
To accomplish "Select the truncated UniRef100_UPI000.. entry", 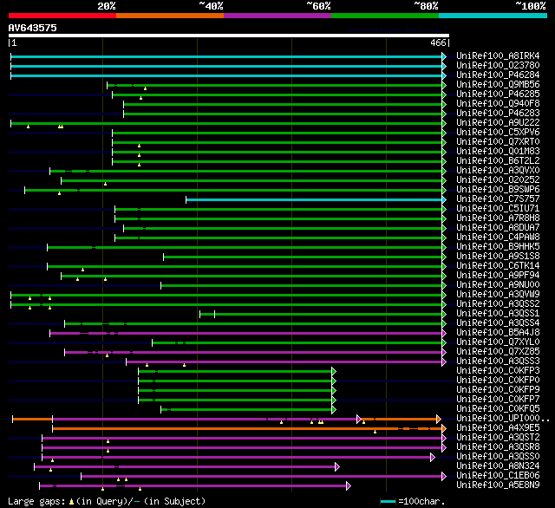I will point(503,419).
